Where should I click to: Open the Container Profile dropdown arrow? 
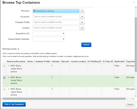[82, 22]
